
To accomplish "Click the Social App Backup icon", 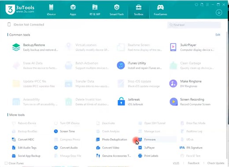I will tap(14, 156).
